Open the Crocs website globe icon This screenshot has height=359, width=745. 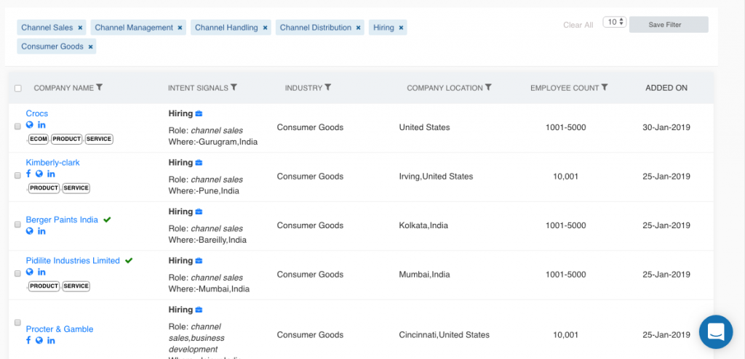[x=29, y=124]
